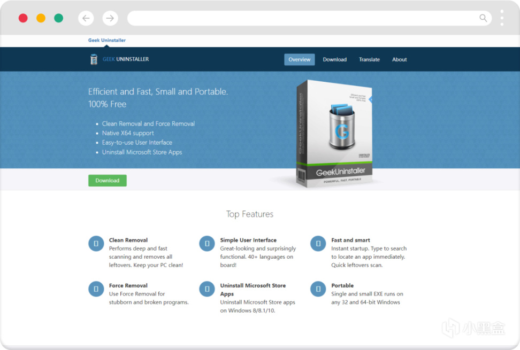Click the browser forward arrow button
The width and height of the screenshot is (520, 350).
click(x=110, y=18)
